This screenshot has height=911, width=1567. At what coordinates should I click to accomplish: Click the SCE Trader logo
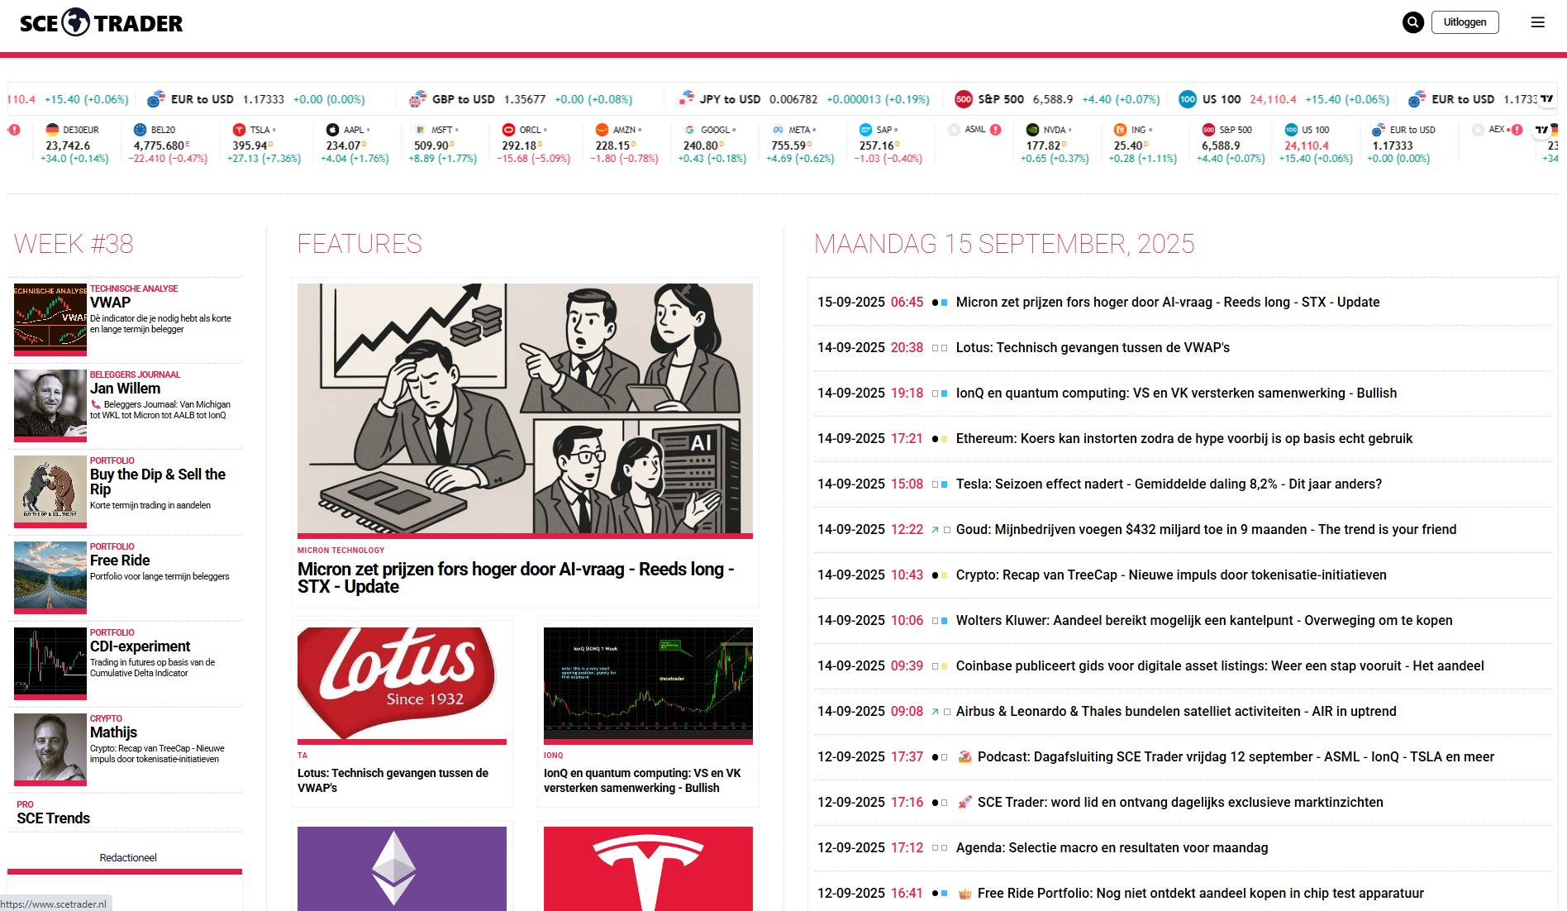(101, 23)
